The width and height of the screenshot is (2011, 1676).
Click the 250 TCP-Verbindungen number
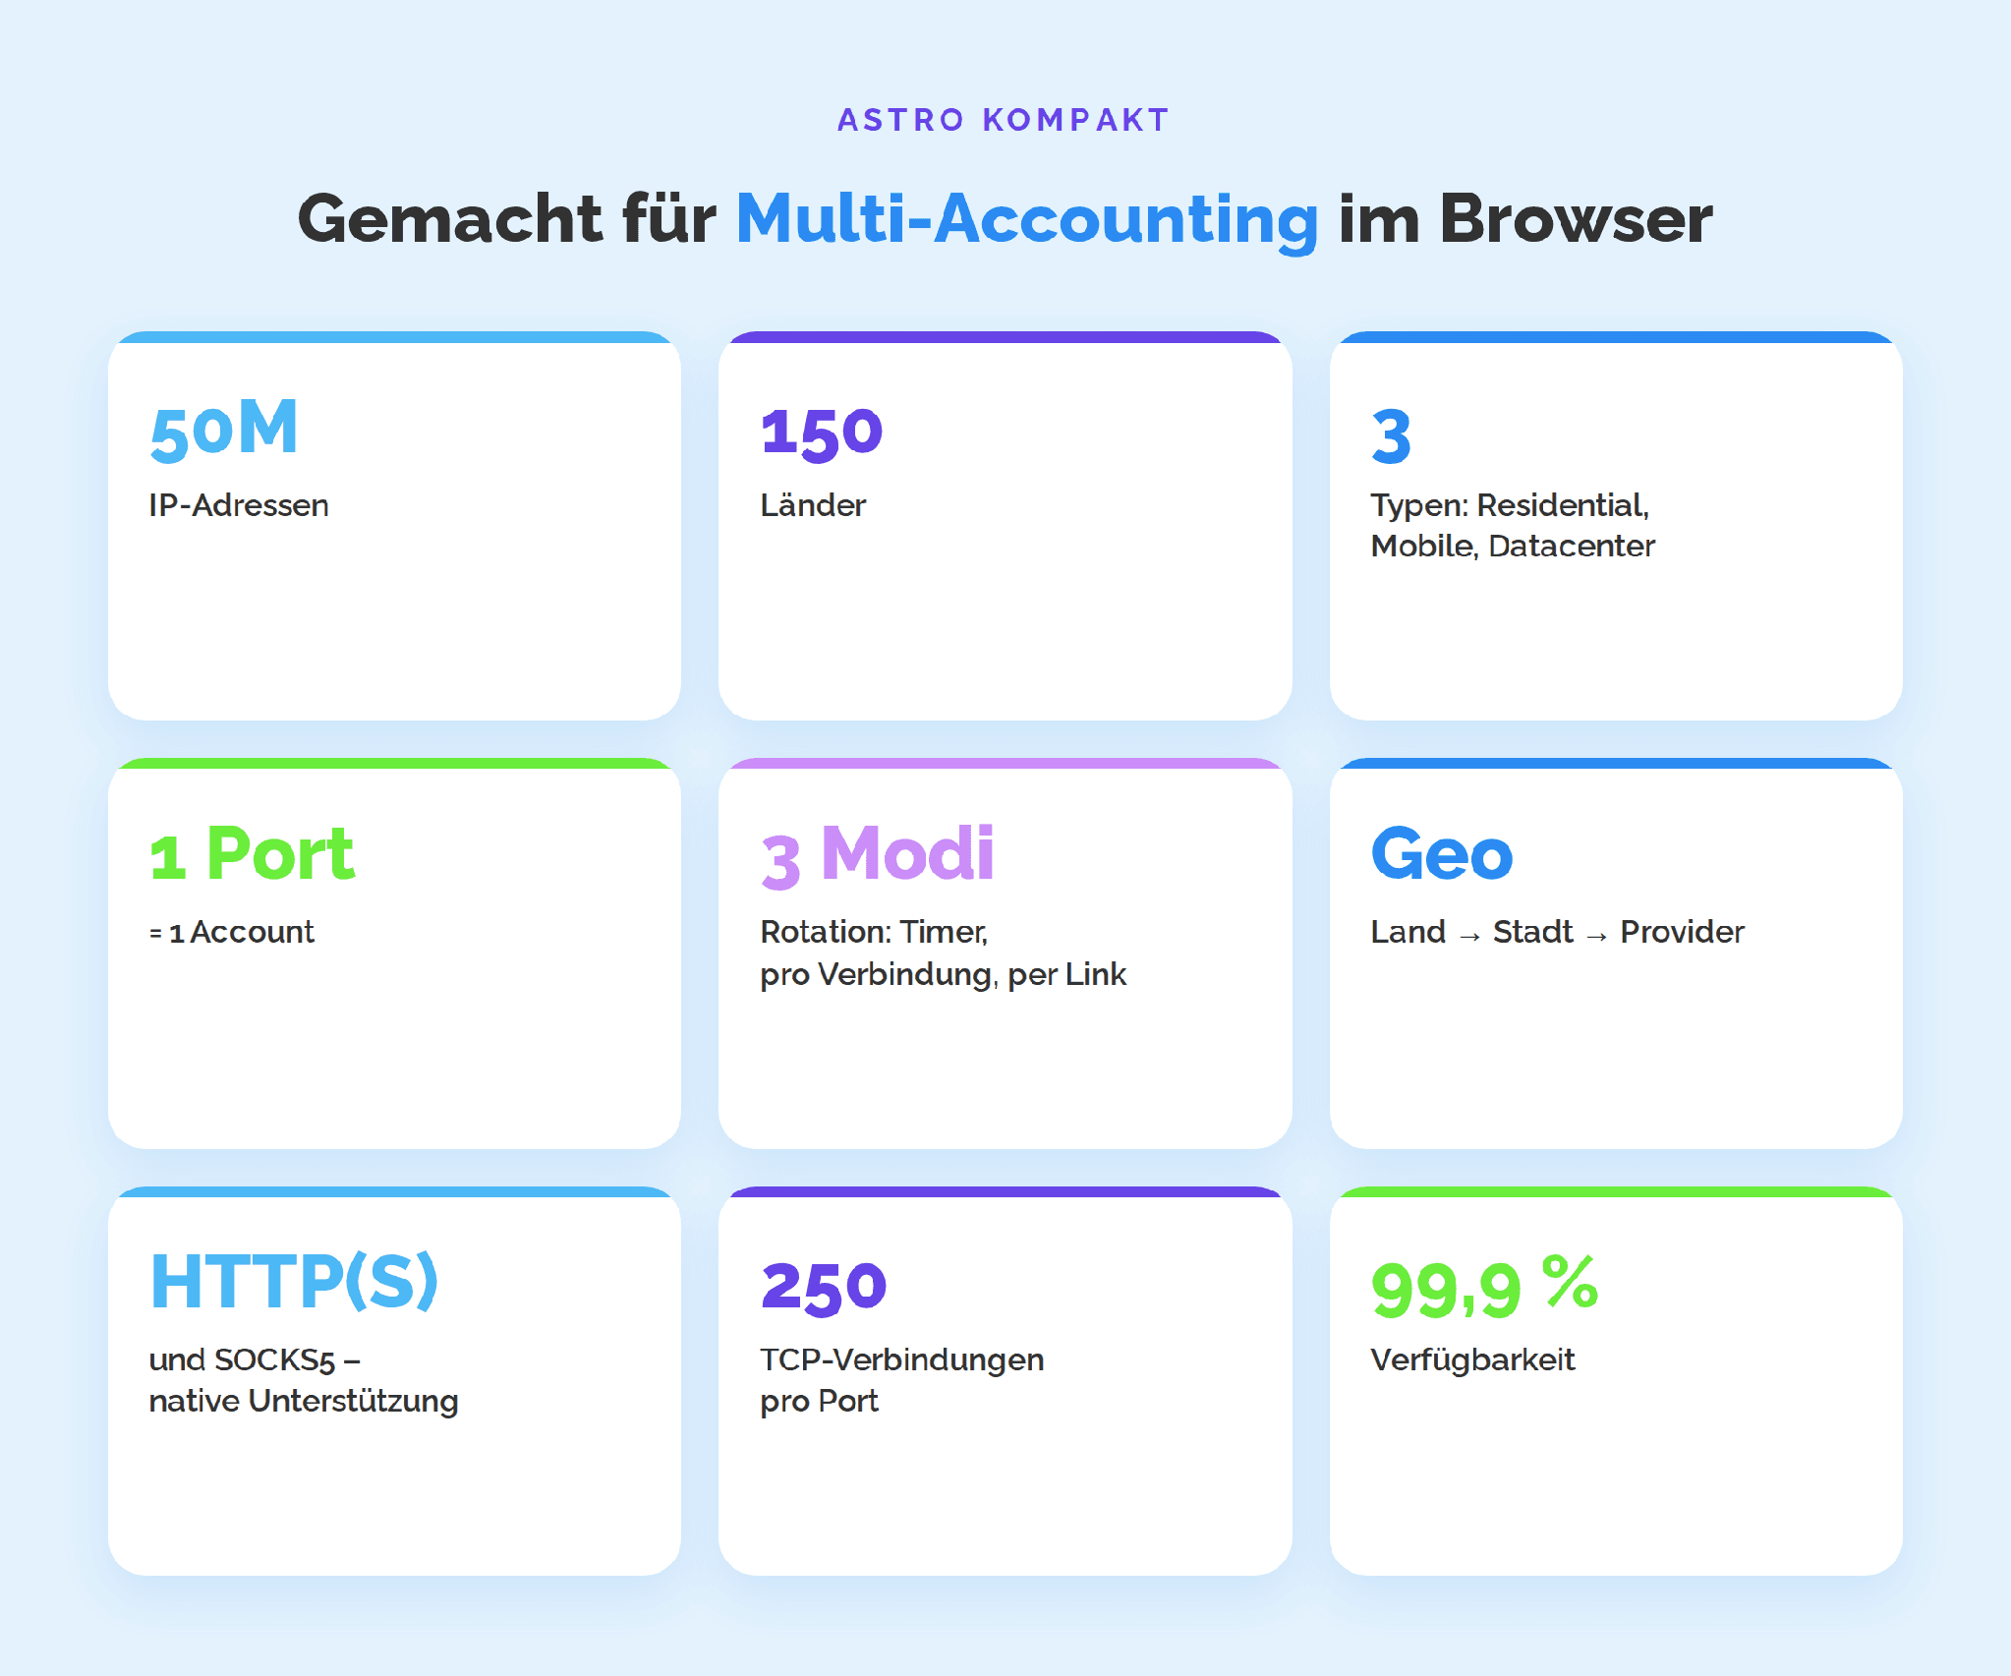[824, 1288]
